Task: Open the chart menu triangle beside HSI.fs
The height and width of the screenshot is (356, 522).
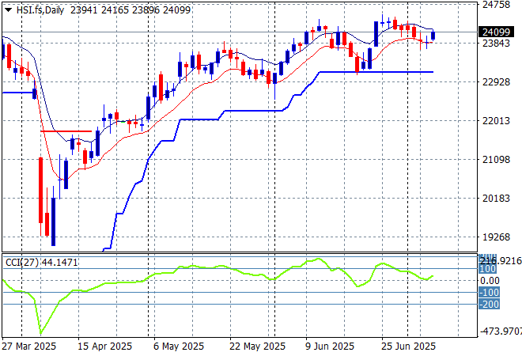Action: (8, 10)
